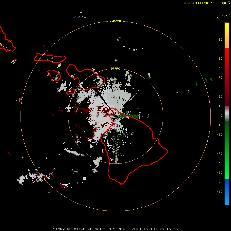The height and width of the screenshot is (231, 231).
Task: Click the NEXLAB-College of DuPage watermark text
Action: (205, 3)
